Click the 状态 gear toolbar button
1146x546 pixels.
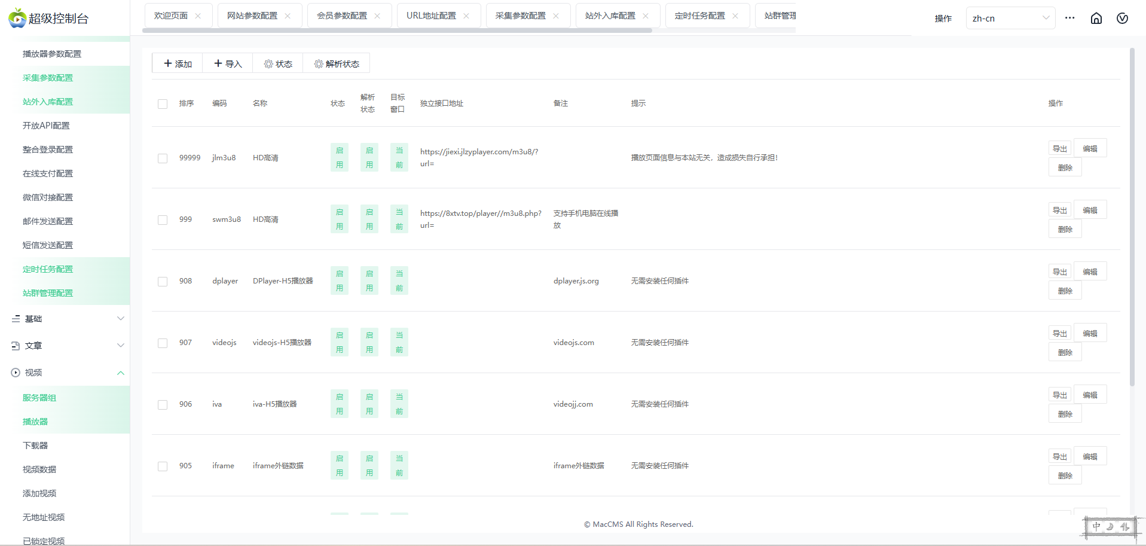tap(278, 64)
